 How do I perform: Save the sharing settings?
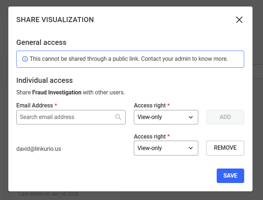230,176
